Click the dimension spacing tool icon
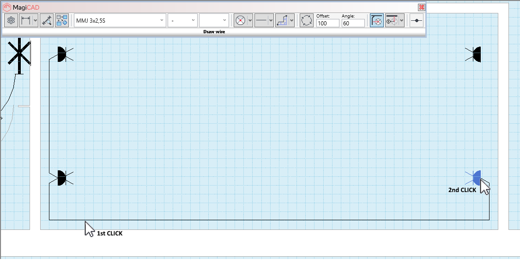This screenshot has width=520, height=277. (x=26, y=20)
